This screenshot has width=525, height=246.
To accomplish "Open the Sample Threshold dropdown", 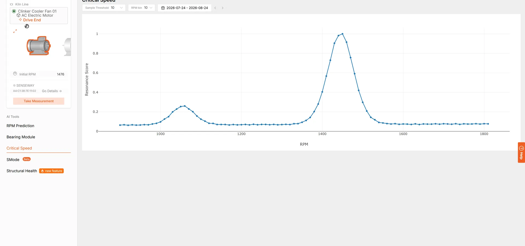I will point(104,8).
